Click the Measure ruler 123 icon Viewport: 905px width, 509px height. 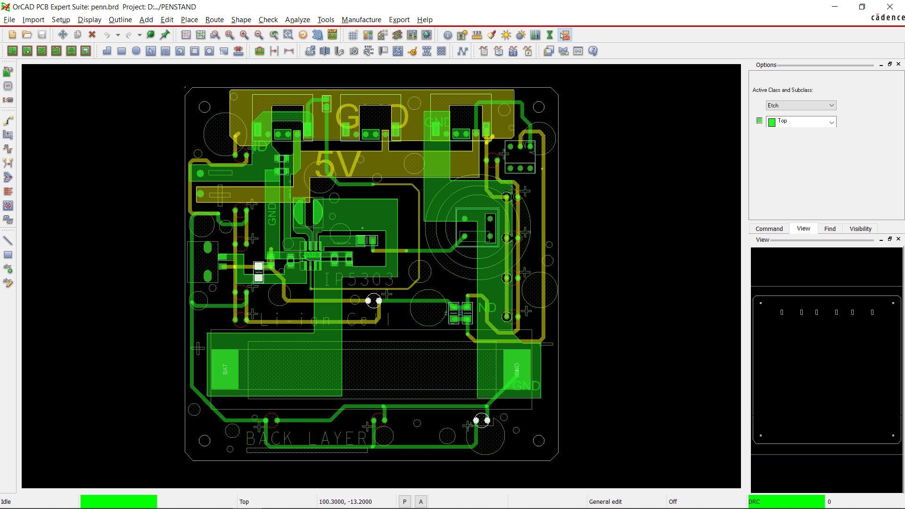477,35
